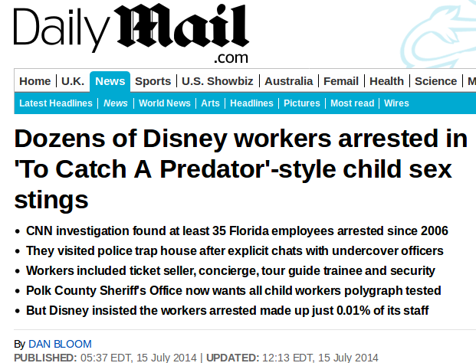Open the Pictures sub-menu link
Image resolution: width=476 pixels, height=363 pixels.
(302, 103)
